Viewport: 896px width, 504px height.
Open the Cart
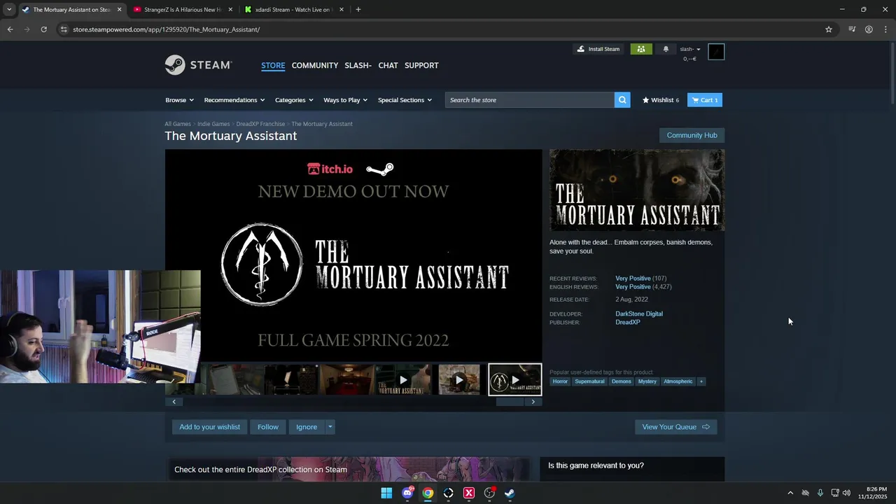point(705,100)
